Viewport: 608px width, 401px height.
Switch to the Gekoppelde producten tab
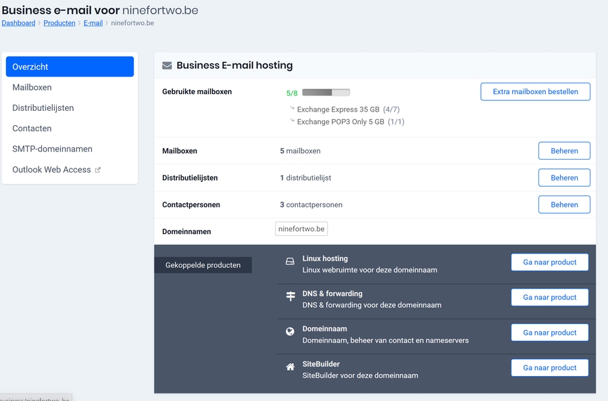click(203, 265)
